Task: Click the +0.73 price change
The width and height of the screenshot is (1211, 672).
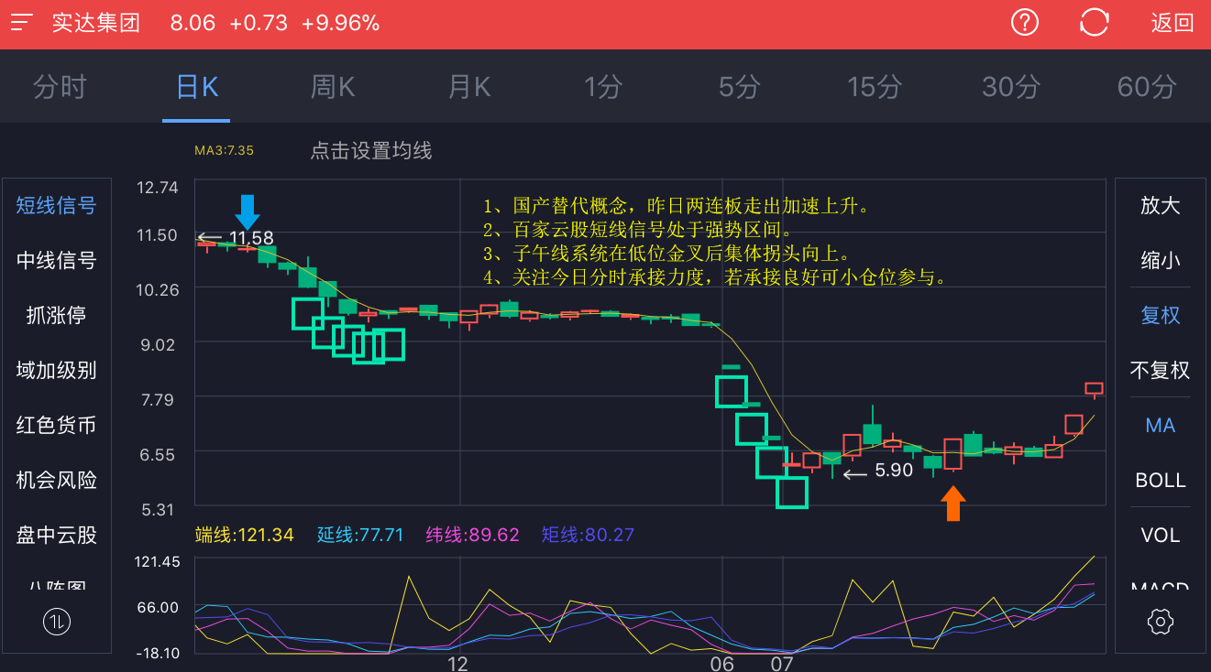Action: pyautogui.click(x=259, y=23)
